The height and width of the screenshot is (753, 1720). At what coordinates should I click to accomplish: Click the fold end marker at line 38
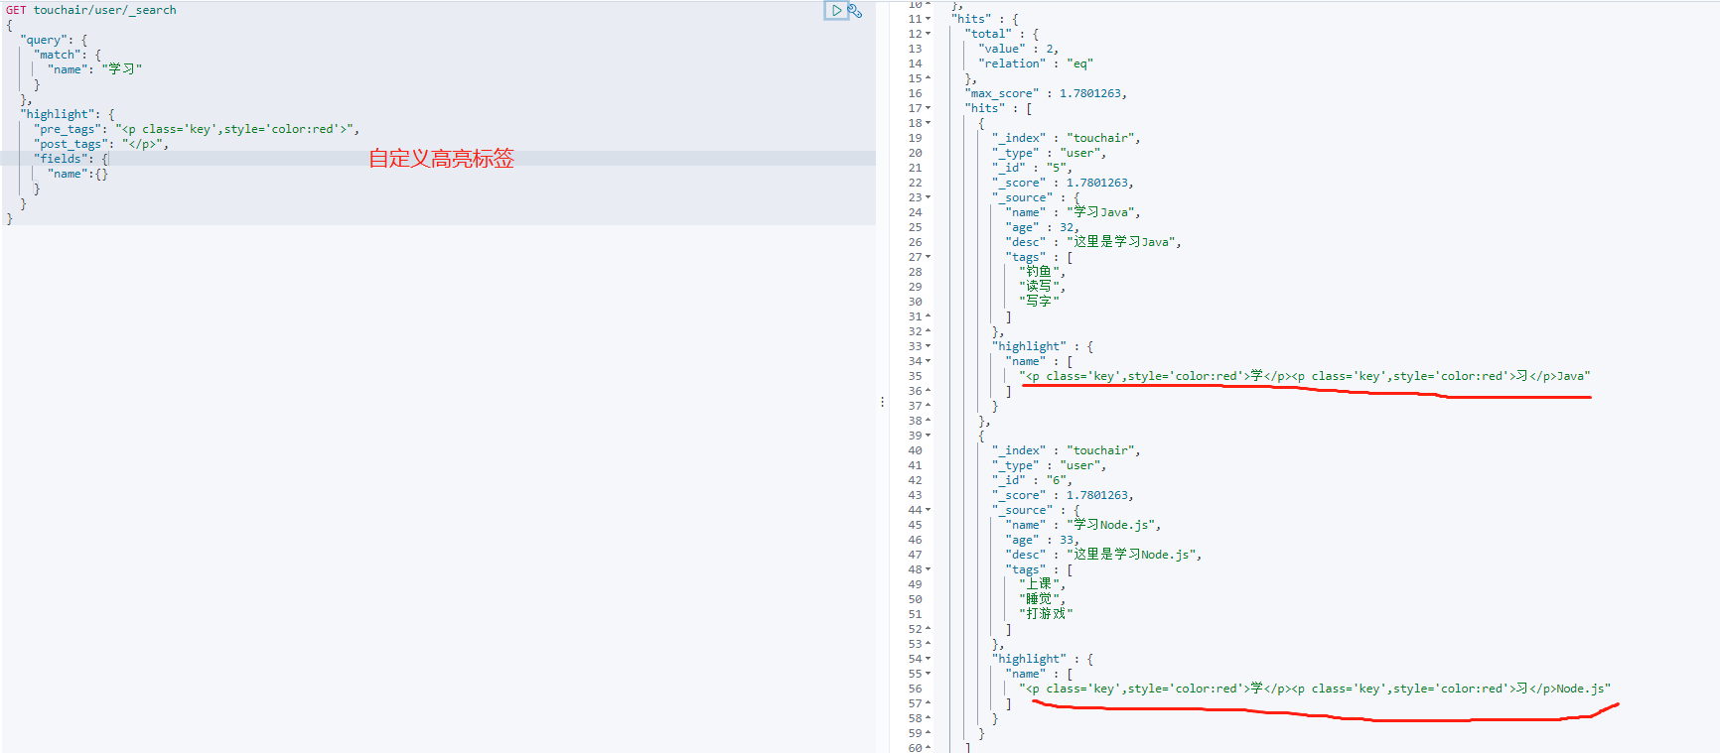click(929, 421)
